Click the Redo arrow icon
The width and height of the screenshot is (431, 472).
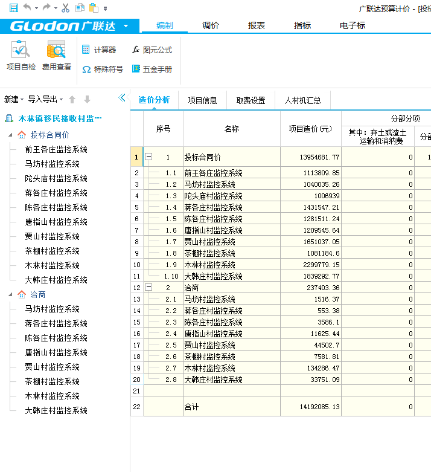point(46,7)
